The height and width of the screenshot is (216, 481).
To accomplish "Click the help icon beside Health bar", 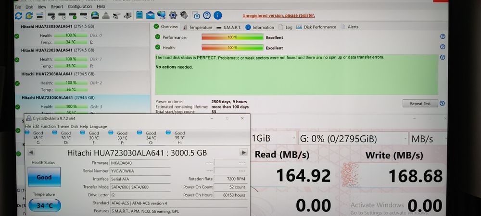I will 443,47.
